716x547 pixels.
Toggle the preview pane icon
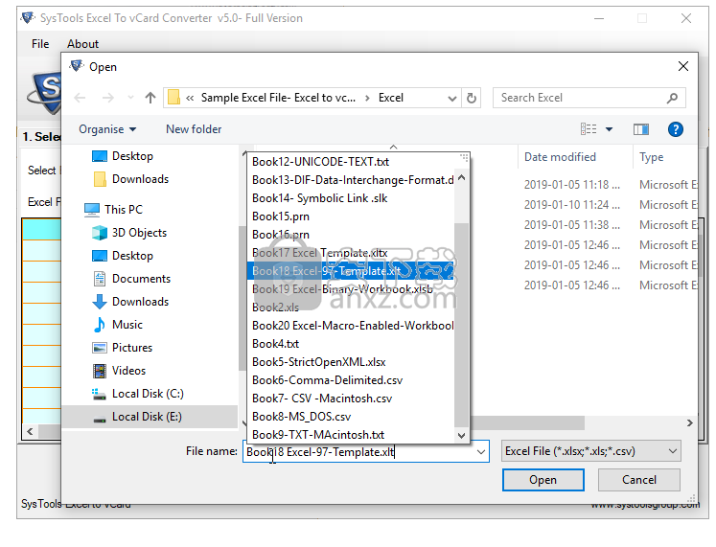tap(641, 129)
